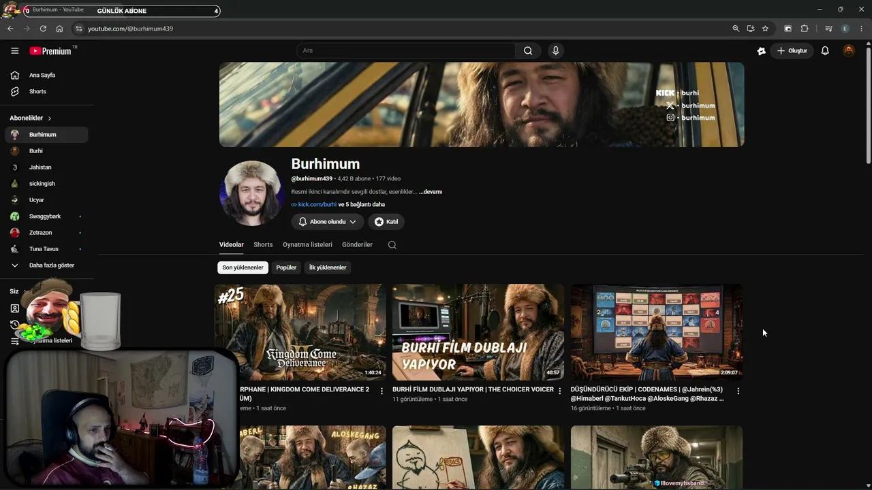The width and height of the screenshot is (872, 490).
Task: Open the Shorts tab of the channel
Action: coord(263,245)
